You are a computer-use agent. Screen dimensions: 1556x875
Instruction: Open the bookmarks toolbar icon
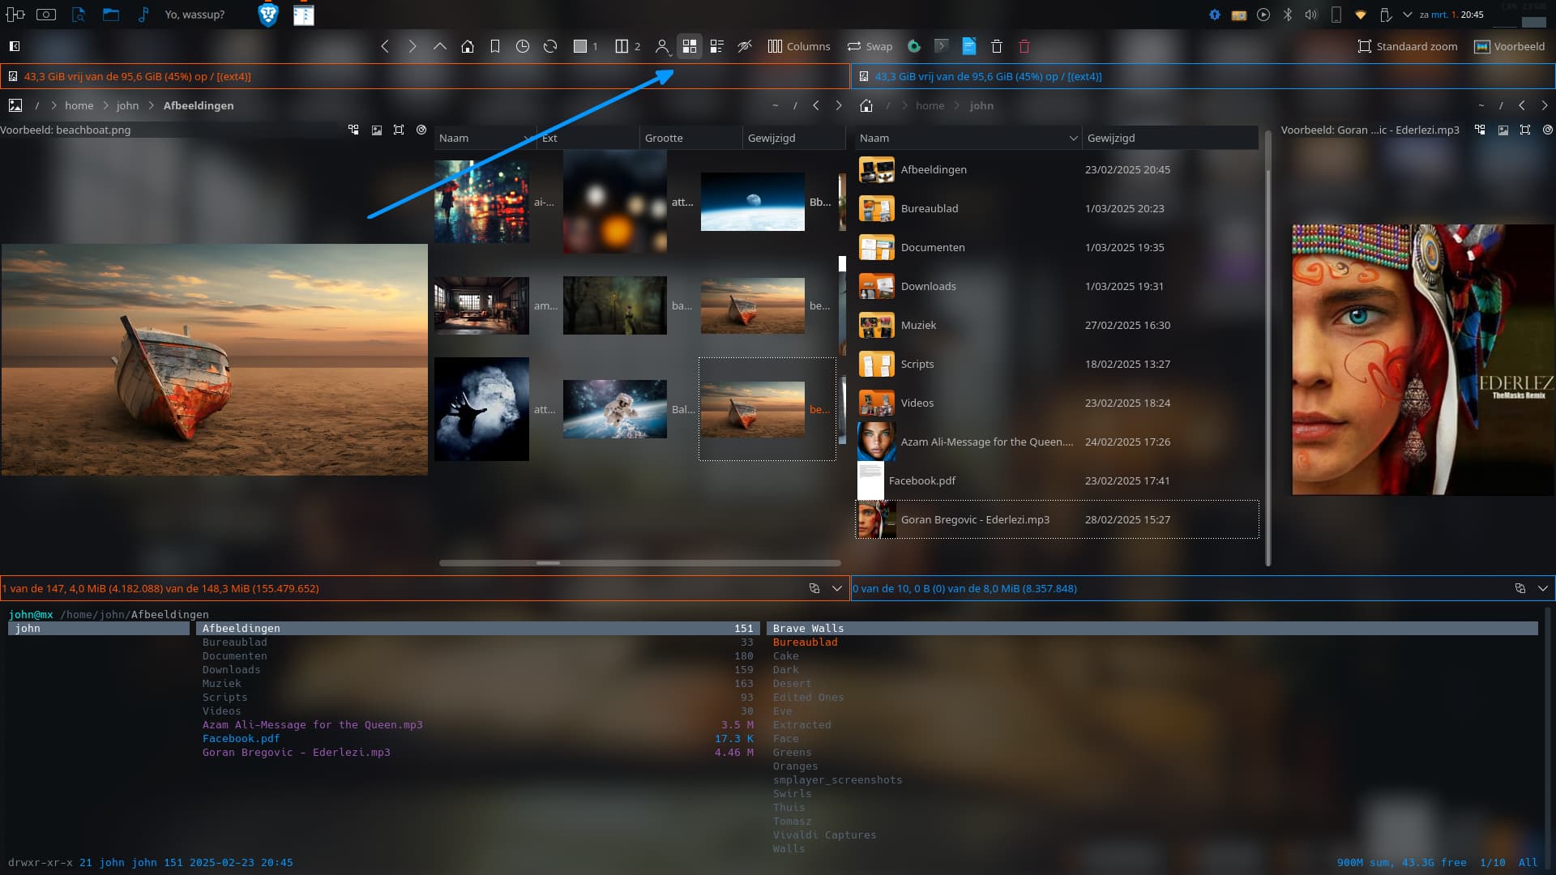coord(495,47)
